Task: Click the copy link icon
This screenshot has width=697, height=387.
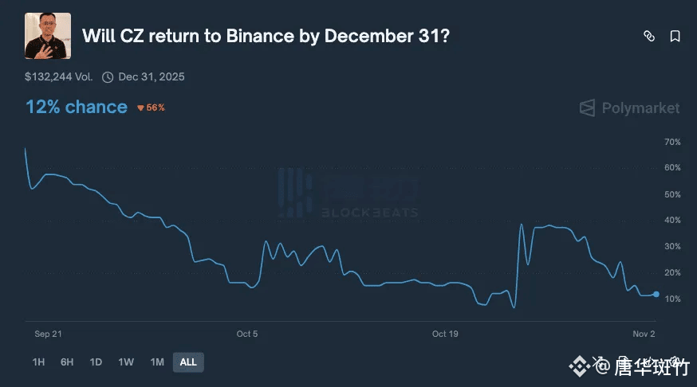Action: tap(649, 36)
